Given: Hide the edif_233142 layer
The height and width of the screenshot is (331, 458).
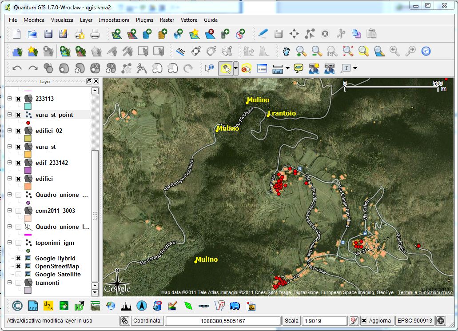Looking at the screenshot, I should point(18,163).
